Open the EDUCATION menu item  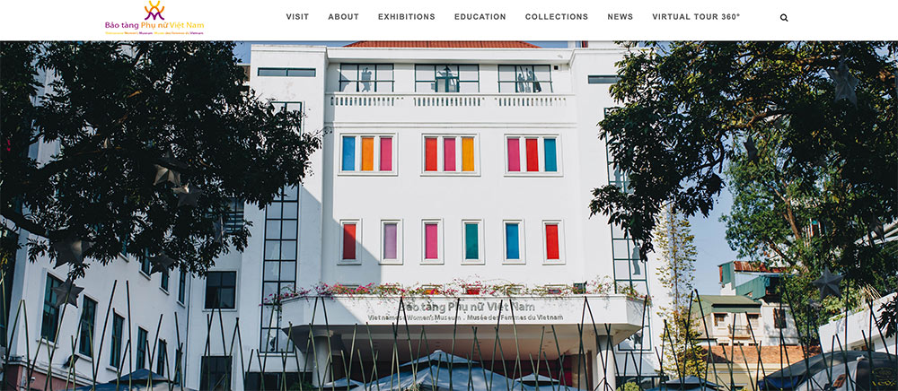tap(480, 17)
